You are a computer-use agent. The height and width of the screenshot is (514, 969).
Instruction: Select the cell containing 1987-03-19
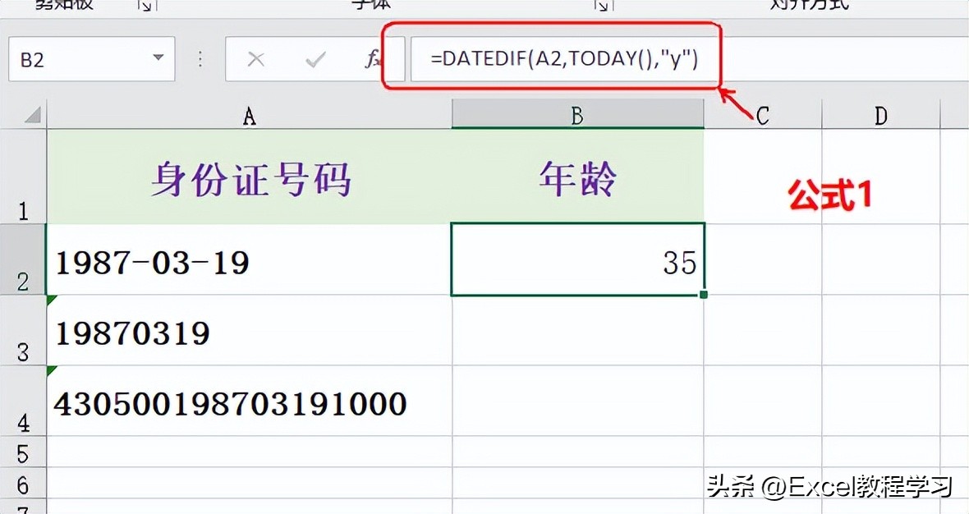point(246,261)
